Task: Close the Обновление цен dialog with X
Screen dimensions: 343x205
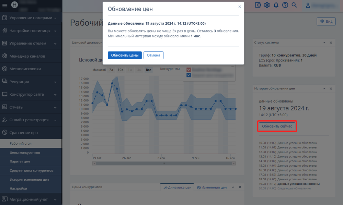Action: tap(240, 7)
